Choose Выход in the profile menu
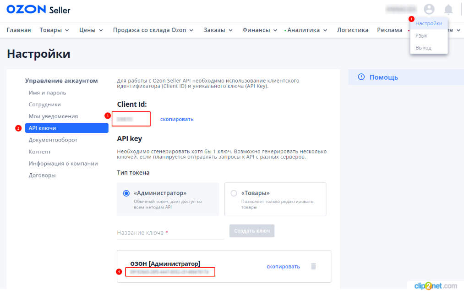Viewport: 464px width, 291px height. pyautogui.click(x=423, y=48)
